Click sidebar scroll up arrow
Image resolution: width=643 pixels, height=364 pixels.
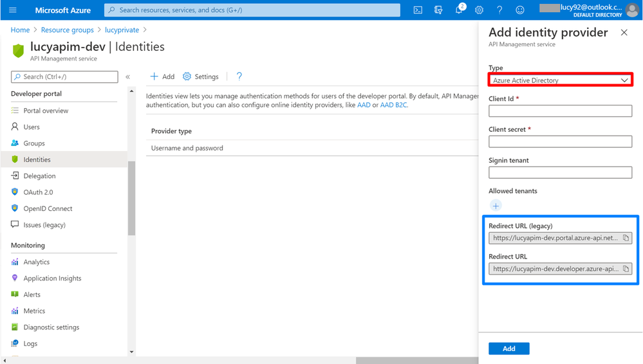(x=132, y=91)
